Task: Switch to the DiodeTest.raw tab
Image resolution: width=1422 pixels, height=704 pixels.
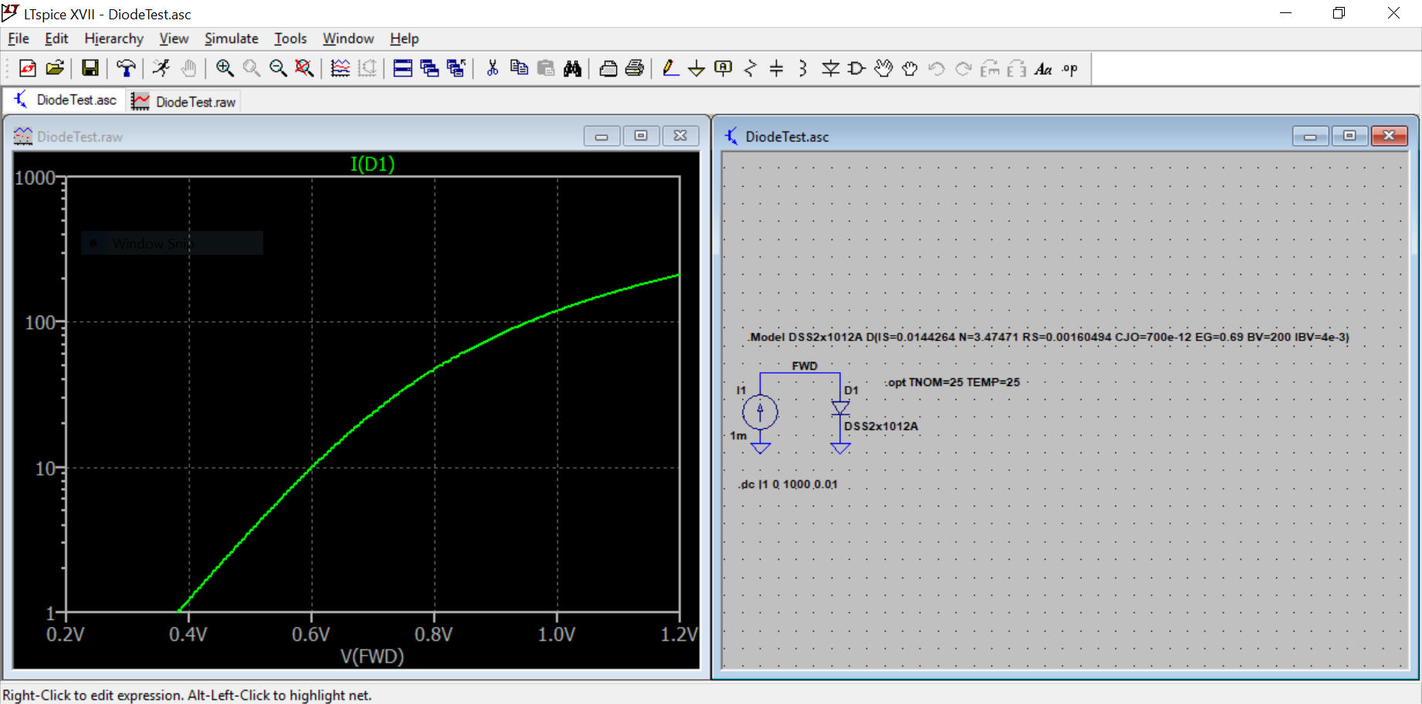Action: tap(184, 101)
